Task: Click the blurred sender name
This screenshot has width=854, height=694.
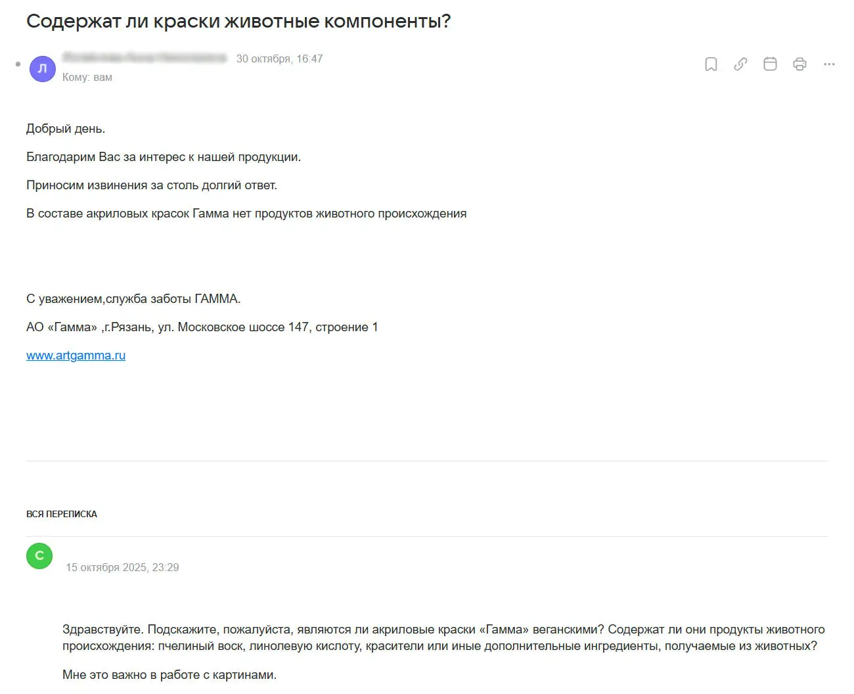Action: (145, 58)
